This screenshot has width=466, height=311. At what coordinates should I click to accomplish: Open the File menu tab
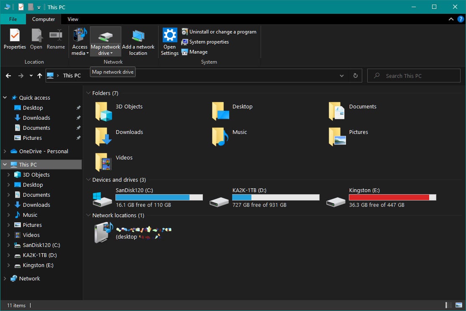point(13,19)
